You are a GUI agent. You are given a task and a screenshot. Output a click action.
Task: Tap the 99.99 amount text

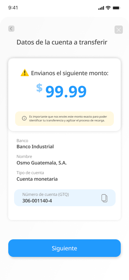66,92
